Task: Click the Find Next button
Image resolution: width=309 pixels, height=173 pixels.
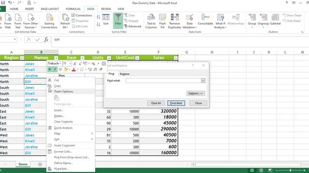Action: coord(176,103)
